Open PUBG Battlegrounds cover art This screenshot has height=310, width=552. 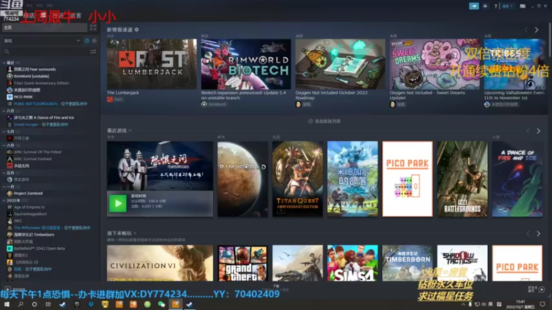click(x=462, y=179)
